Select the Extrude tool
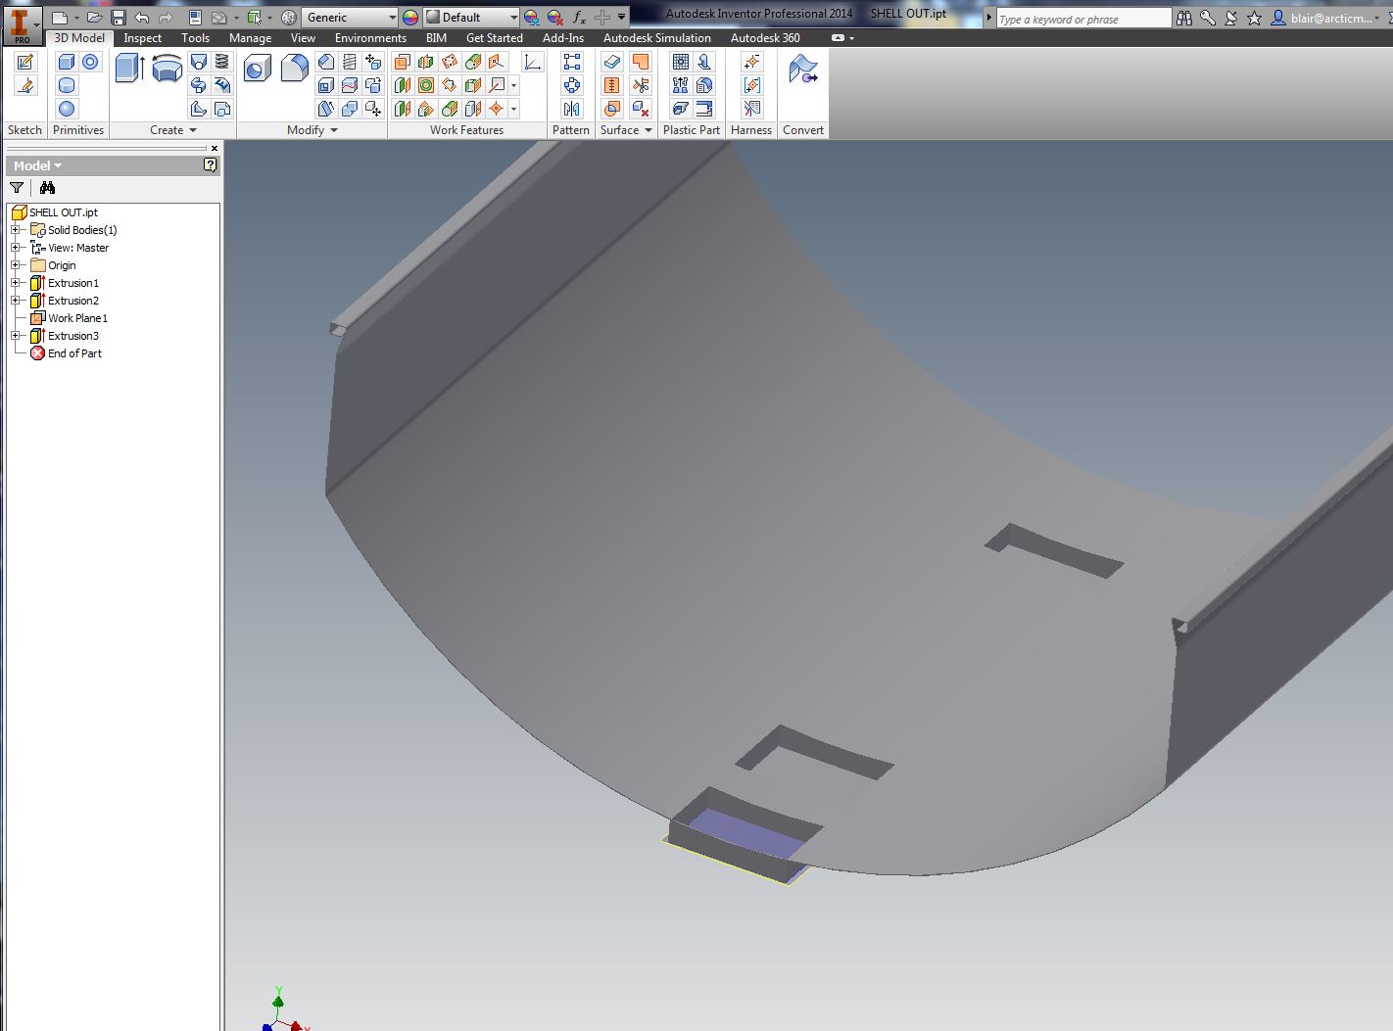Image resolution: width=1393 pixels, height=1031 pixels. pos(130,69)
